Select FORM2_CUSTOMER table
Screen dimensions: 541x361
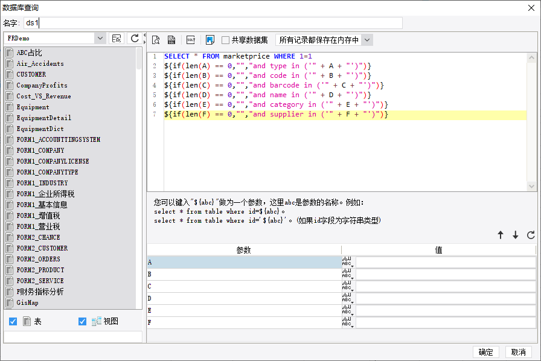pyautogui.click(x=42, y=248)
